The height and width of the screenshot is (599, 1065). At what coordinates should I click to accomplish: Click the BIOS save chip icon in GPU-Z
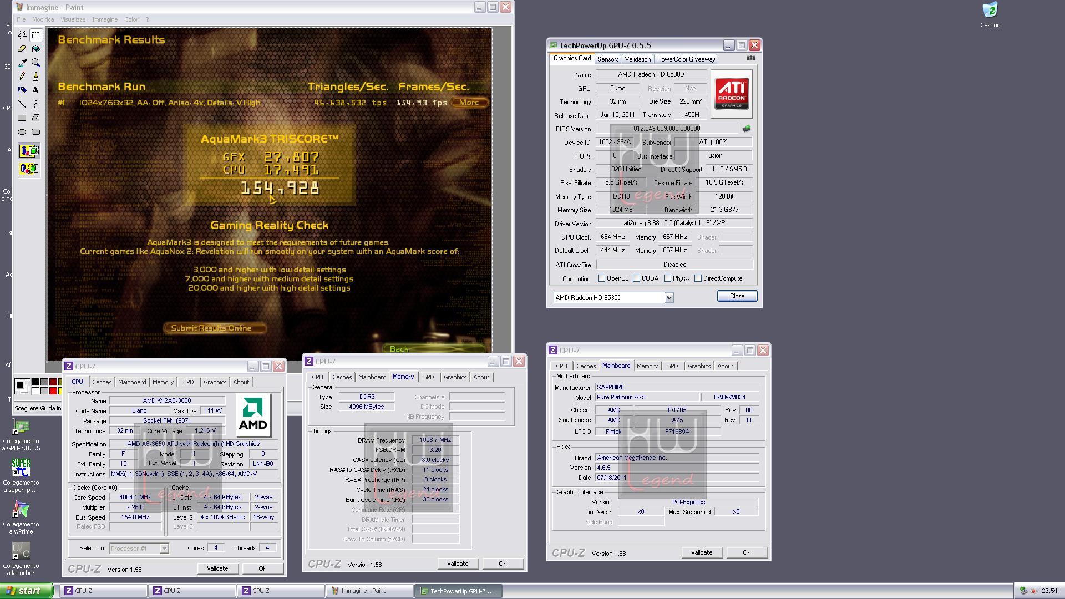(747, 128)
